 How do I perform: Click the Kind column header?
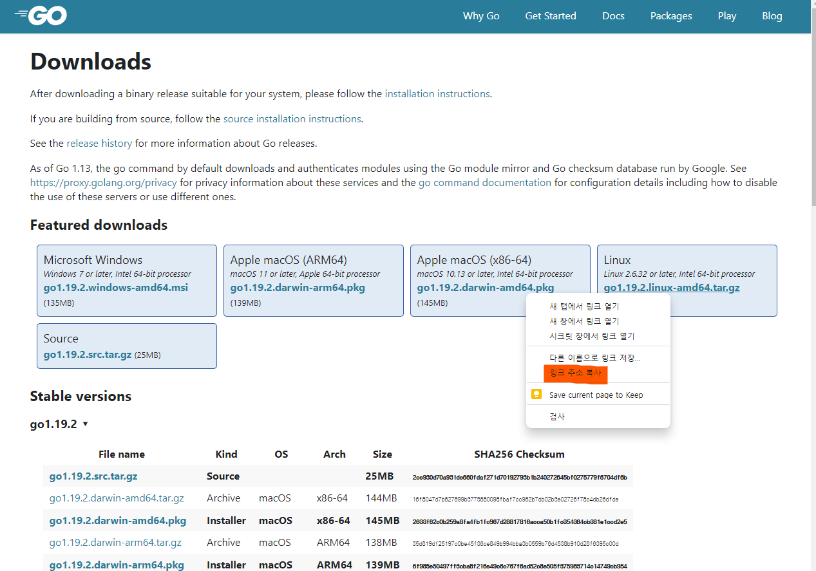tap(226, 454)
